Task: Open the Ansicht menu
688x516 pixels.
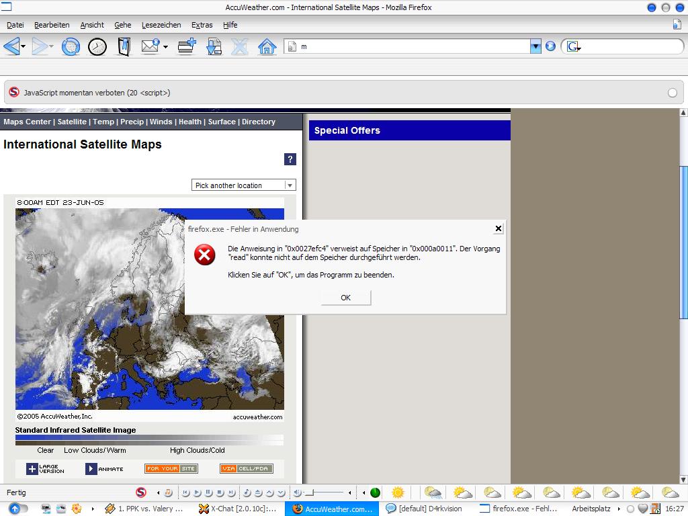Action: point(92,25)
